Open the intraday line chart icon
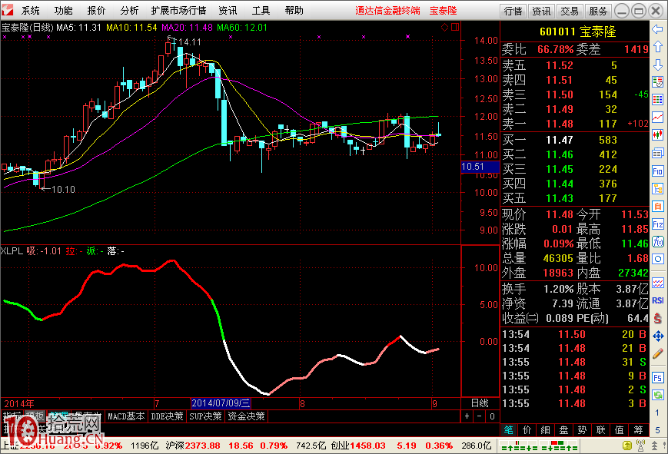Image resolution: width=668 pixels, height=454 pixels. (658, 117)
